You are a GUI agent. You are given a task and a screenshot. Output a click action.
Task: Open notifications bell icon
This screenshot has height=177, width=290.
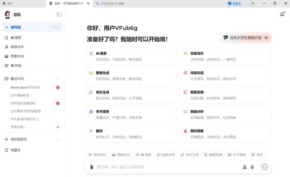tap(282, 14)
